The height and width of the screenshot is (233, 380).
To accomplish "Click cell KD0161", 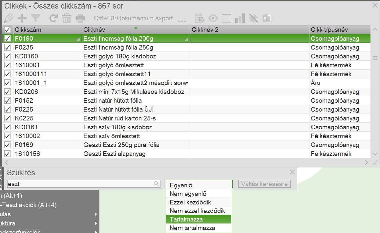I will click(x=48, y=127).
